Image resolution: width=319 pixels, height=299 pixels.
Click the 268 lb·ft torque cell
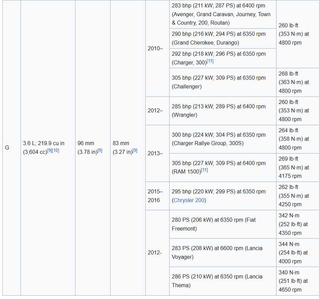(294, 82)
